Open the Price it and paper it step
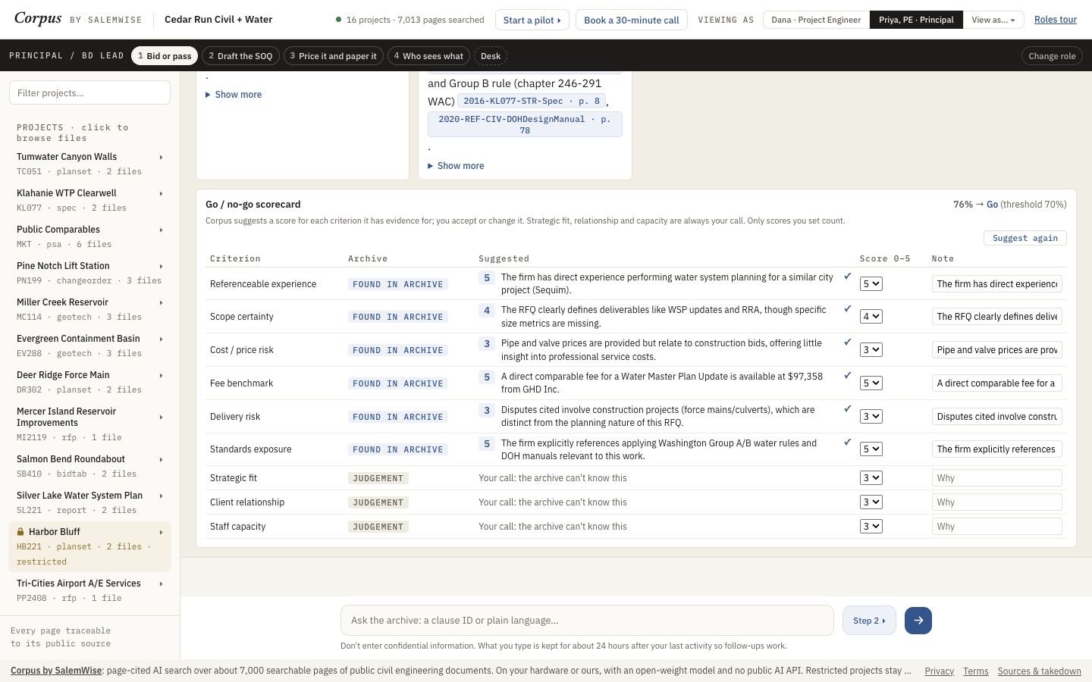Viewport: 1092px width, 682px height. point(333,56)
